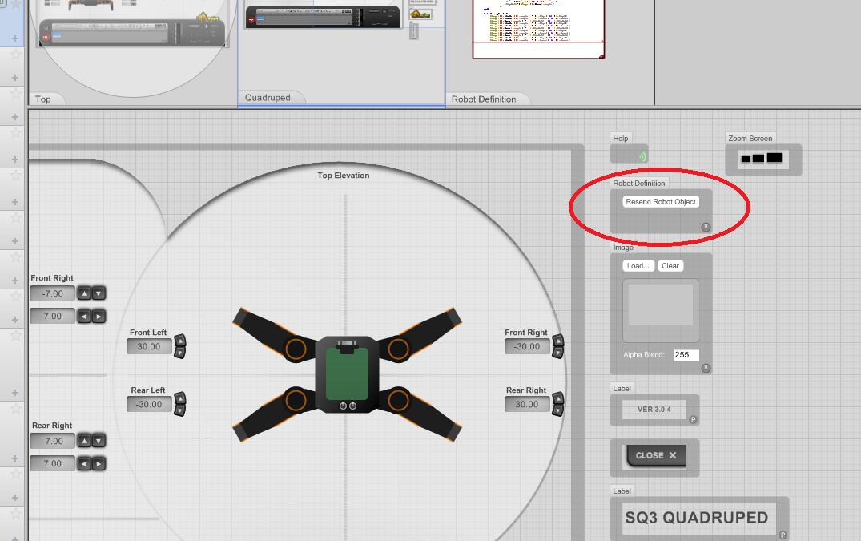
Task: Click the Image panel title
Action: [623, 248]
